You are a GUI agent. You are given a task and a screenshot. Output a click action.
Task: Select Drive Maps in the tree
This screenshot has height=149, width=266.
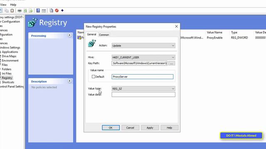pos(9,56)
